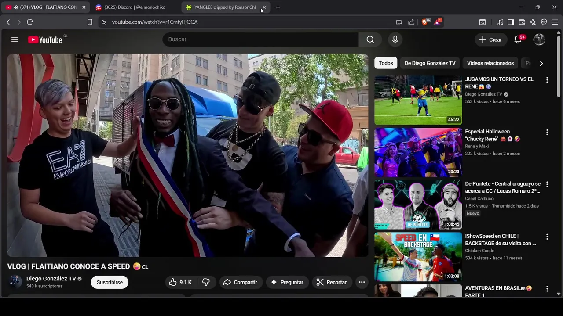
Task: Open Diego González TV channel name link
Action: [x=51, y=279]
